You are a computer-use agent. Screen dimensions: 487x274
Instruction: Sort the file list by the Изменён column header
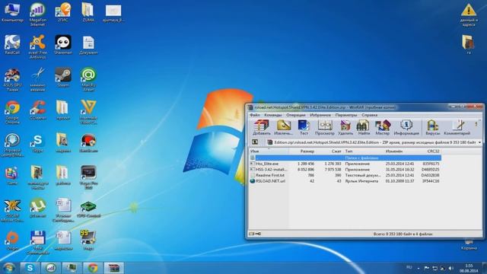coord(399,151)
